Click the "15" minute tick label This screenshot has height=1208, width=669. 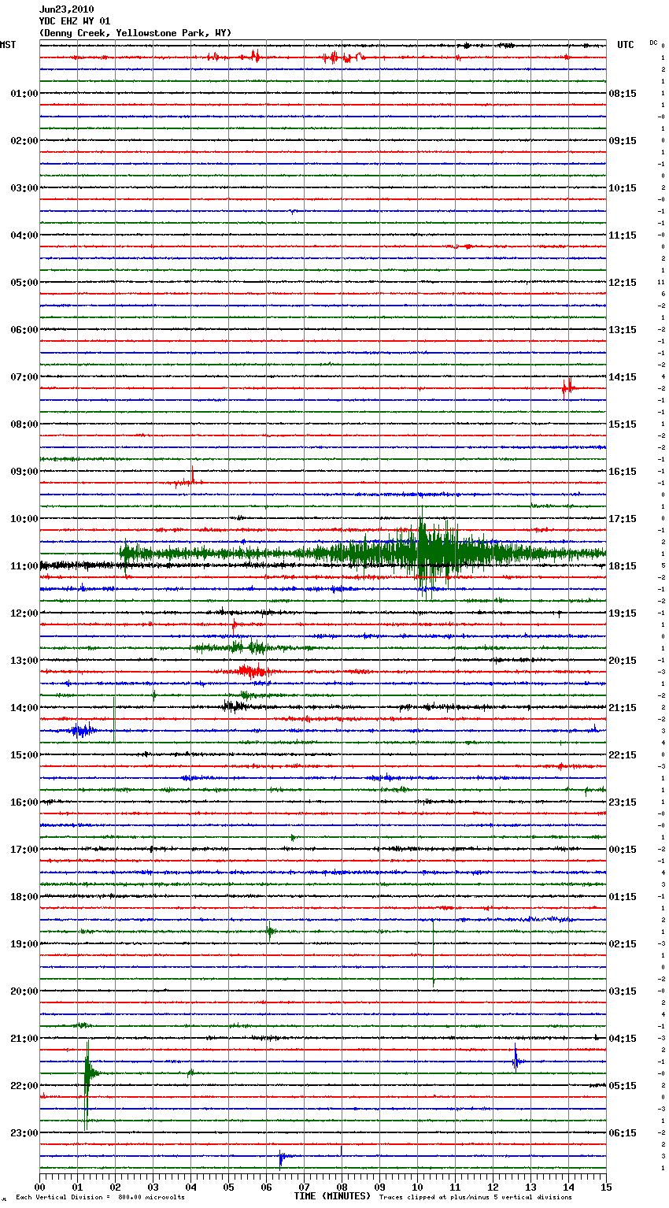606,1187
